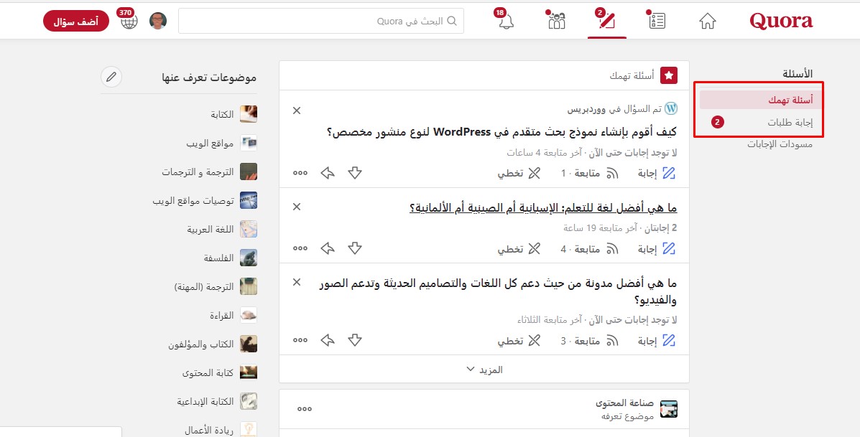The width and height of the screenshot is (860, 437).
Task: Open the Following list icon in navbar
Action: click(x=657, y=22)
